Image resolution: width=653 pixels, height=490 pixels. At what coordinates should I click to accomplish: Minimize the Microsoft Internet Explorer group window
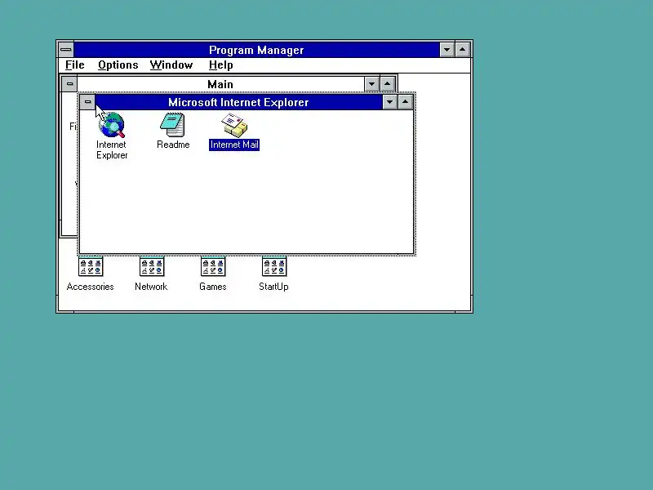point(389,101)
